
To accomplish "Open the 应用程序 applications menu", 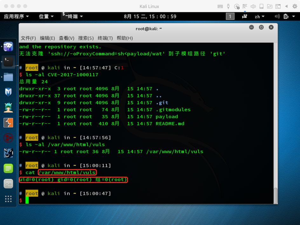I will 16,17.
